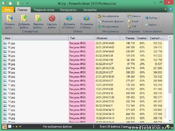This screenshot has height=131, width=175.
Task: Expand the Найти dropdown
Action: [x=159, y=25]
